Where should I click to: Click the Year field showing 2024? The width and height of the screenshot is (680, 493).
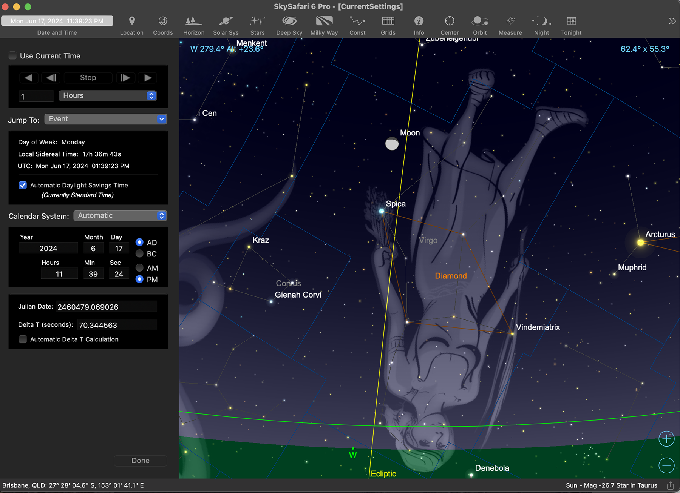48,248
